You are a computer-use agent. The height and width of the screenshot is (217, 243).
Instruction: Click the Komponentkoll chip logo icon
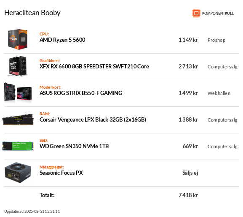pyautogui.click(x=196, y=13)
